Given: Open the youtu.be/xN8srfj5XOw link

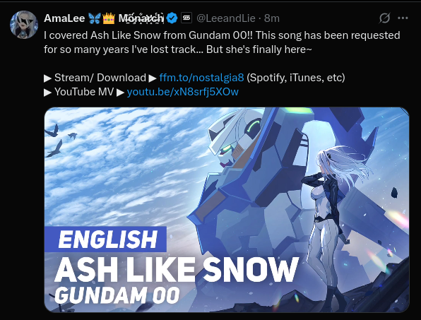Looking at the screenshot, I should pyautogui.click(x=182, y=92).
